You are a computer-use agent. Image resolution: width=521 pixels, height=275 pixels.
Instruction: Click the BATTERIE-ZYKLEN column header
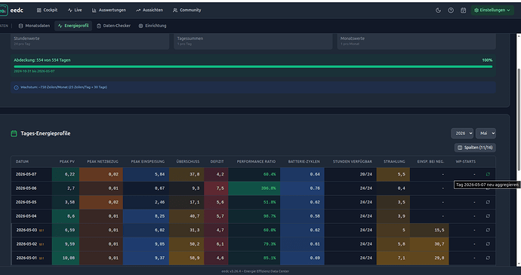(x=304, y=161)
